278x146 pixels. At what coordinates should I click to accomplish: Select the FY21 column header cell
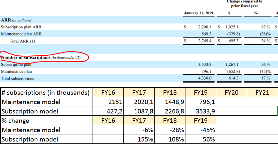tap(262, 92)
